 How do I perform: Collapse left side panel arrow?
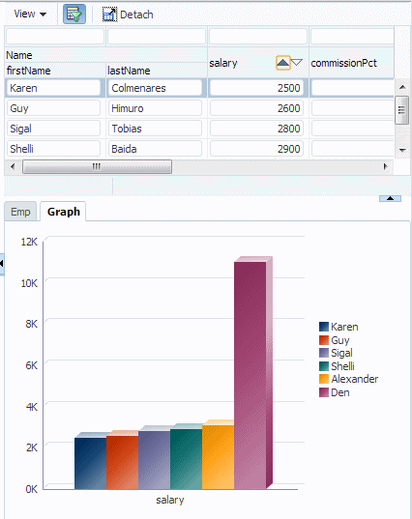[2, 264]
